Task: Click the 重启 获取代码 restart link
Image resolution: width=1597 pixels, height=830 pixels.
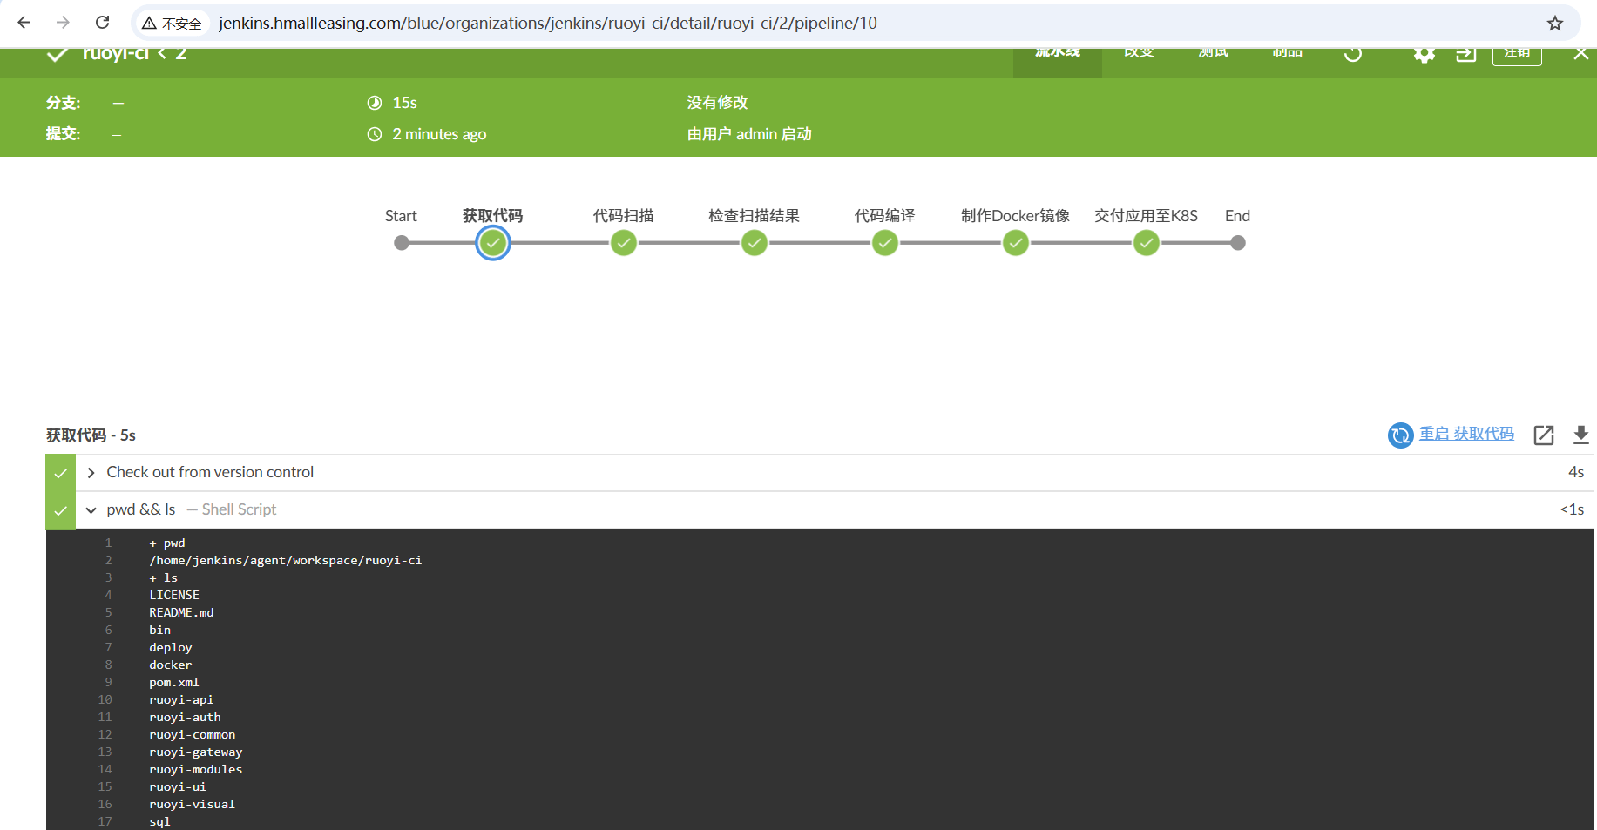Action: coord(1465,434)
